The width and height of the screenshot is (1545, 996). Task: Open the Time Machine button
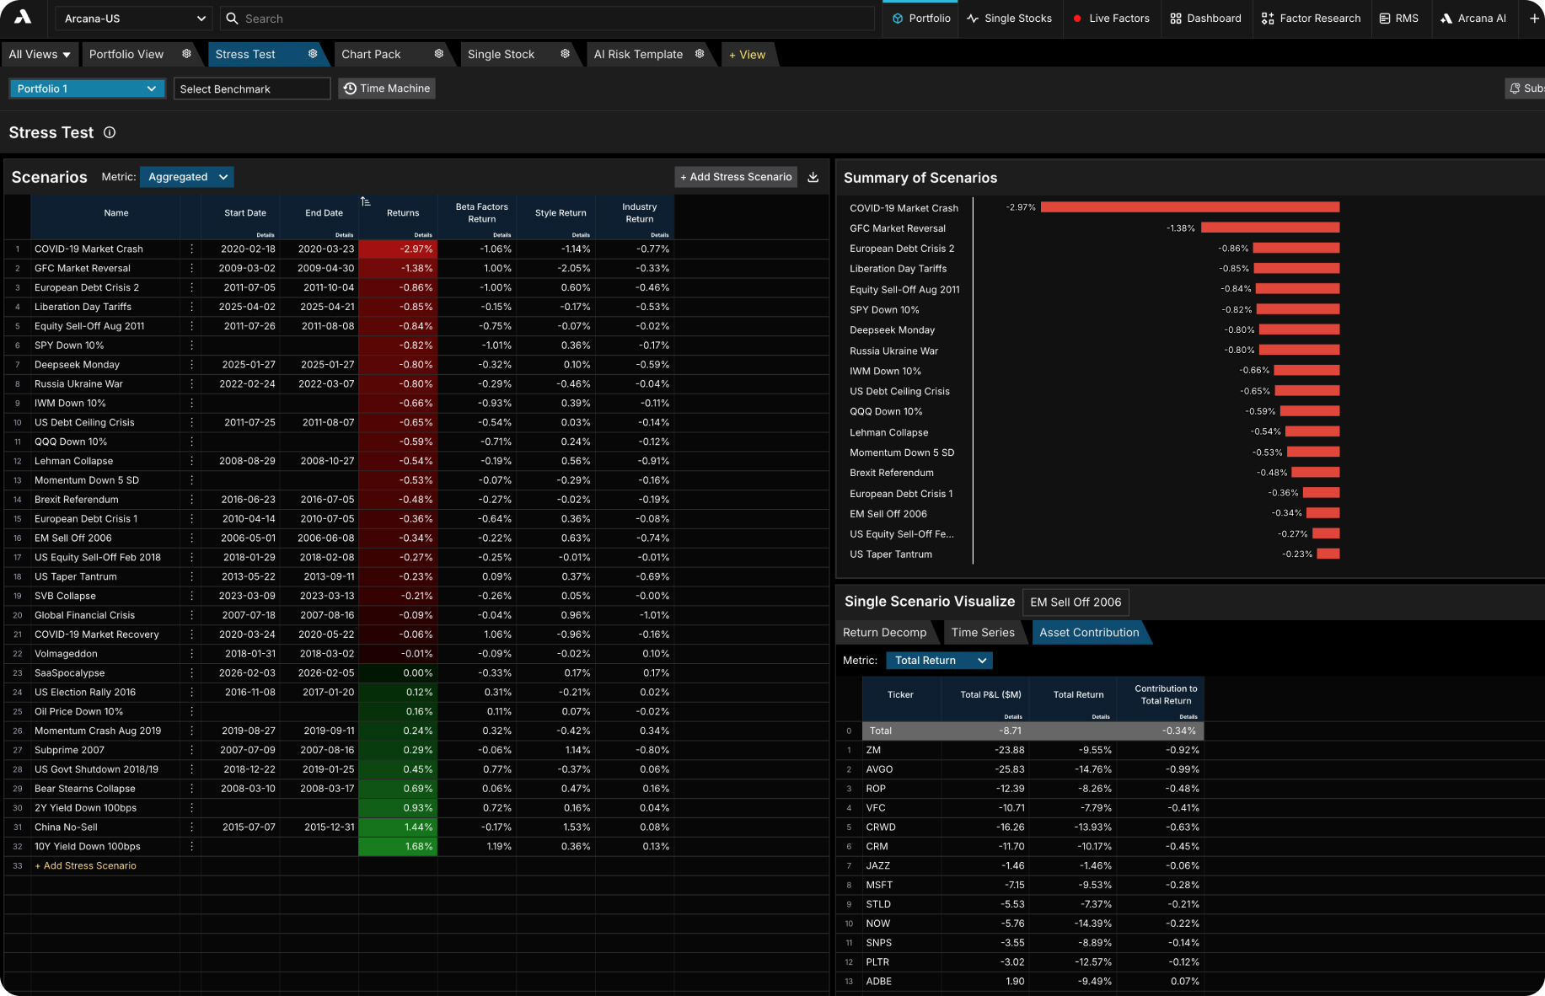[x=387, y=88]
